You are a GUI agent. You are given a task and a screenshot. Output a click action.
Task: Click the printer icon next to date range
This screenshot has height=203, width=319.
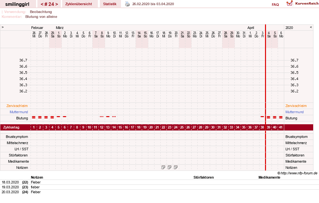(127, 4)
